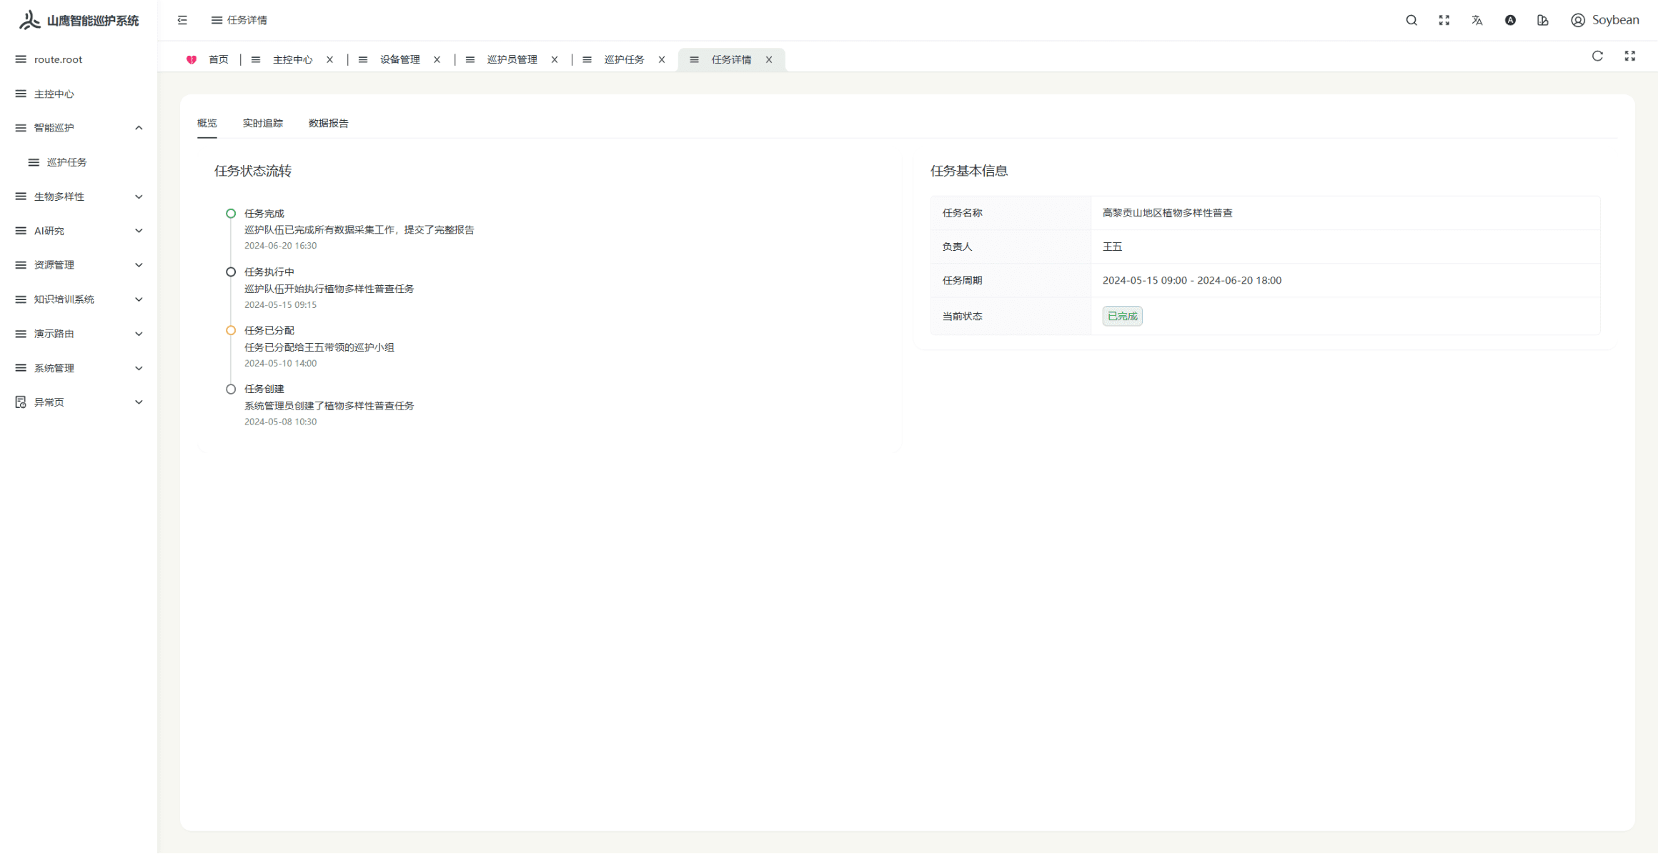Screen dimensions: 1658x854
Task: Select the 任务完成 status node circle
Action: point(230,213)
